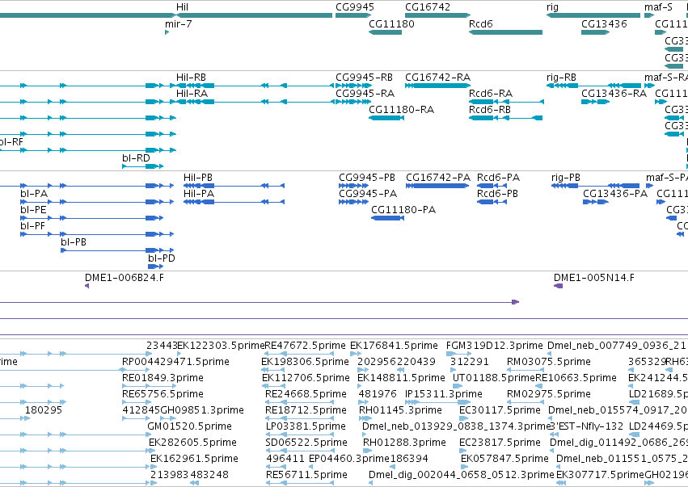Click the DME1-006B24.F clone label
688x487 pixels.
tap(125, 278)
